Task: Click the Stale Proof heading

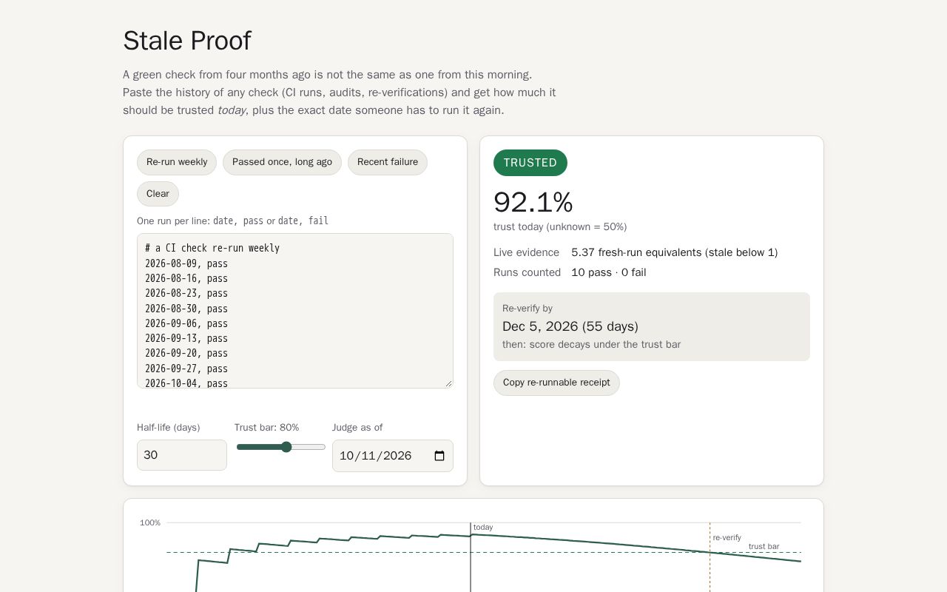Action: 187,41
